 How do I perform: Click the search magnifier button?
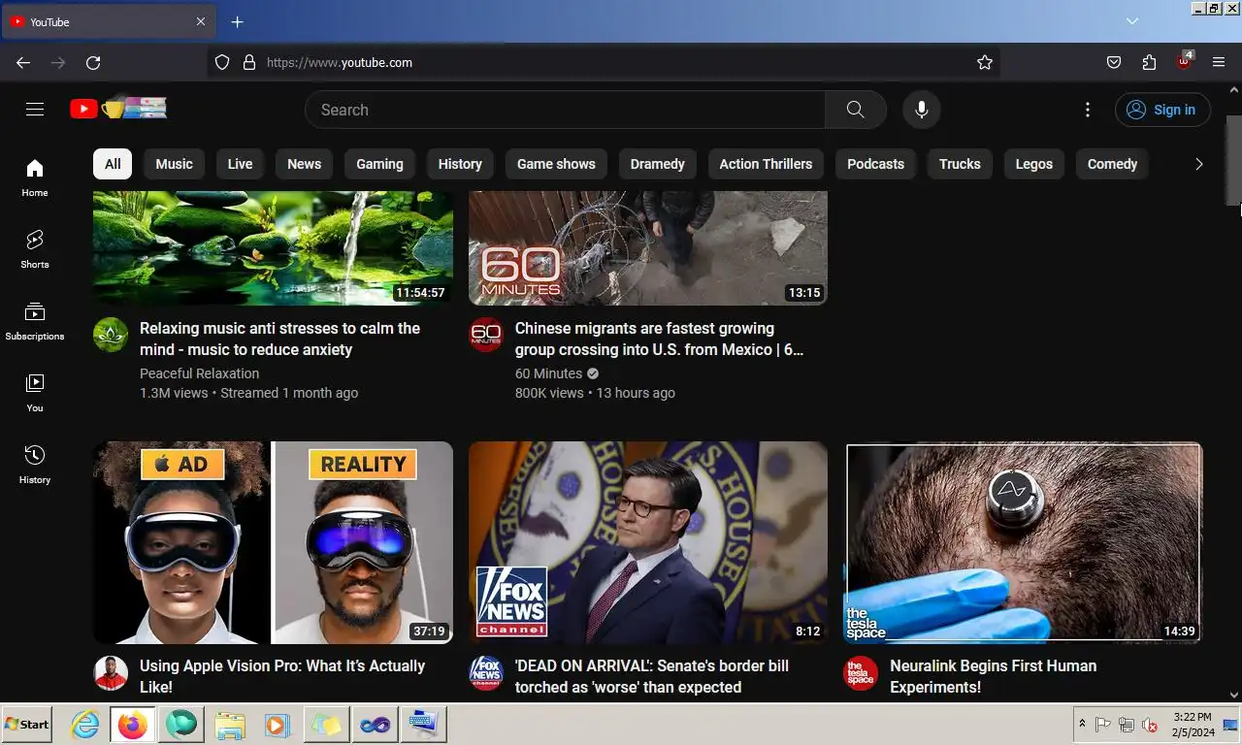tap(855, 110)
